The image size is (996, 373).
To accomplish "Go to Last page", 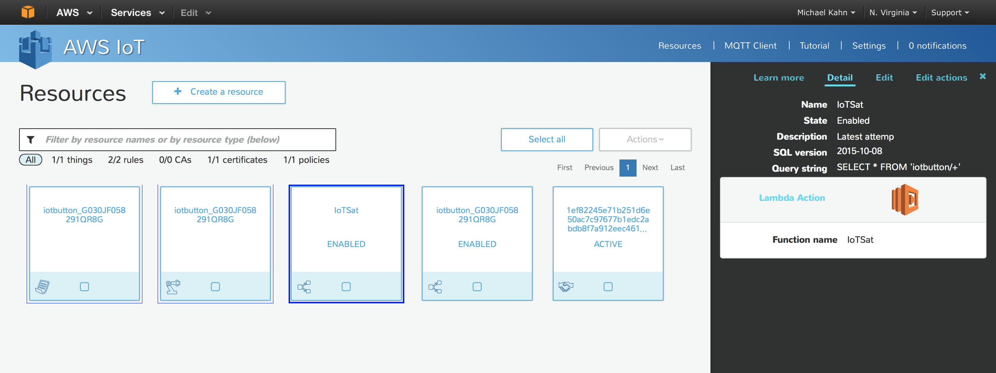I will click(677, 167).
